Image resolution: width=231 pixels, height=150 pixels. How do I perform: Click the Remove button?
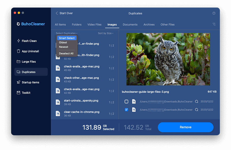point(185,127)
